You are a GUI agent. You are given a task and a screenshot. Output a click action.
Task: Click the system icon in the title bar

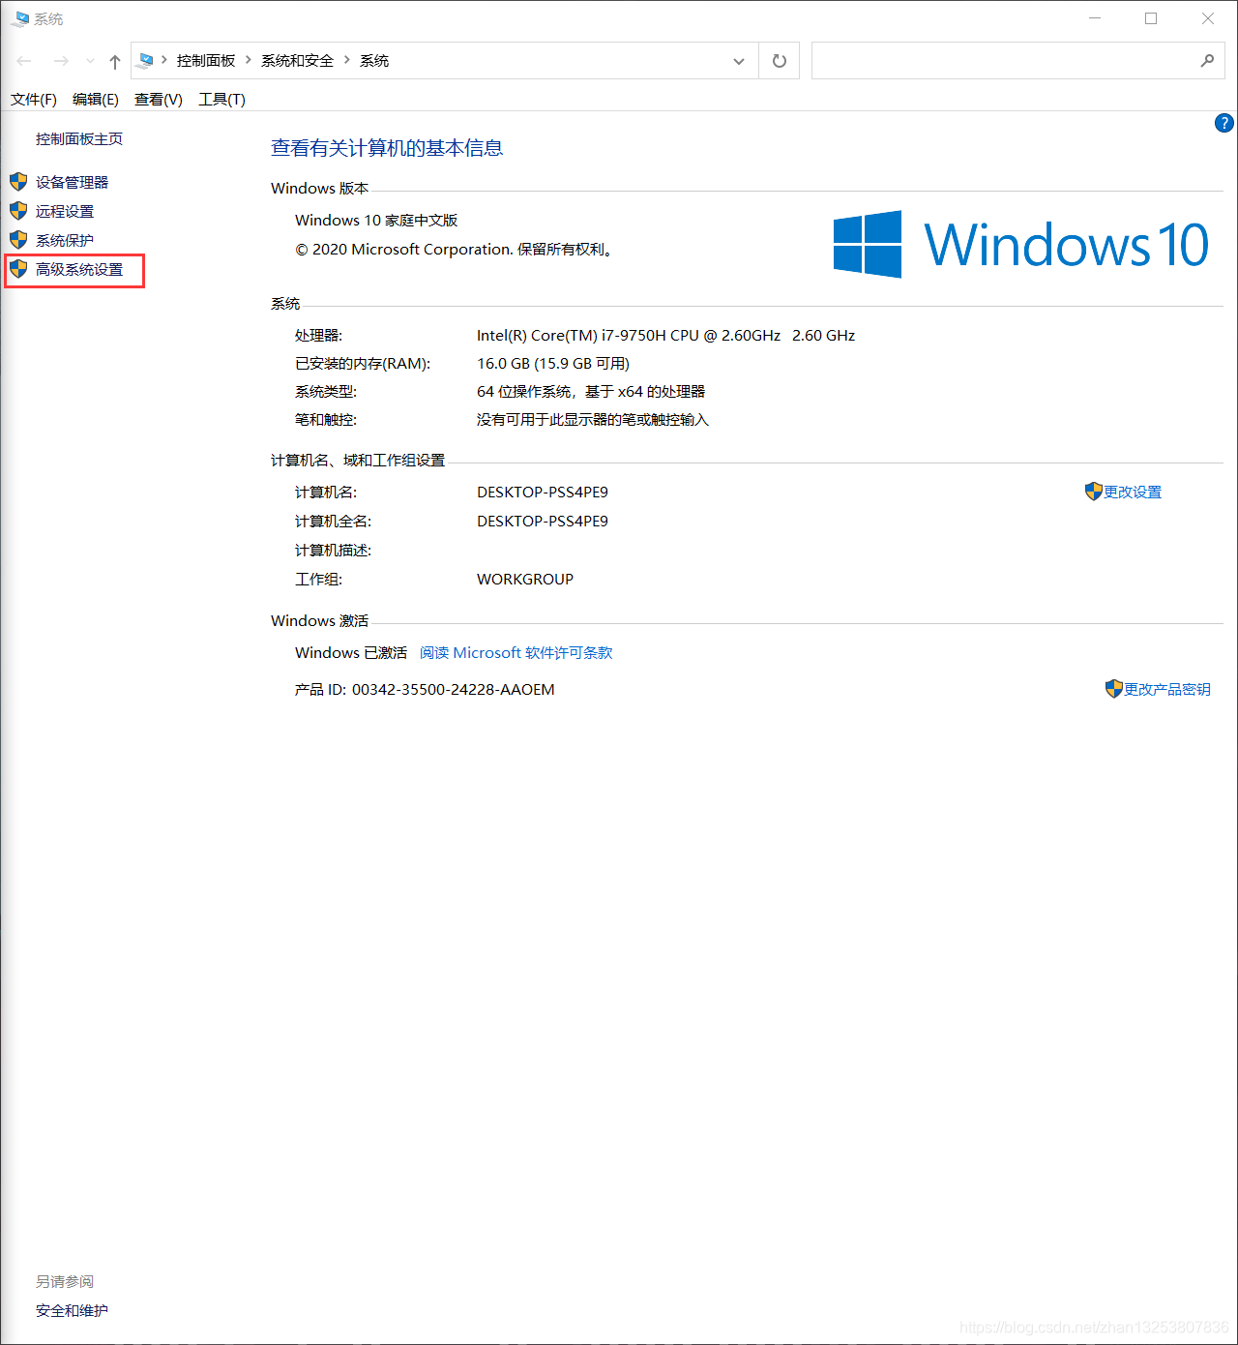[x=19, y=19]
